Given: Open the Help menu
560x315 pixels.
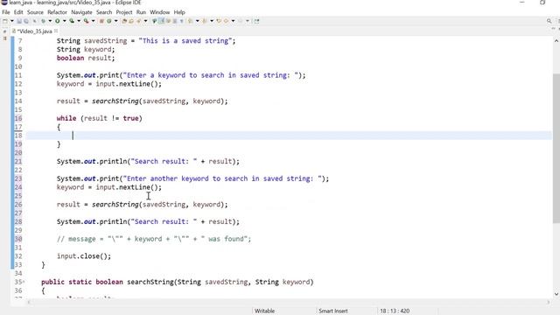Looking at the screenshot, I should [179, 12].
